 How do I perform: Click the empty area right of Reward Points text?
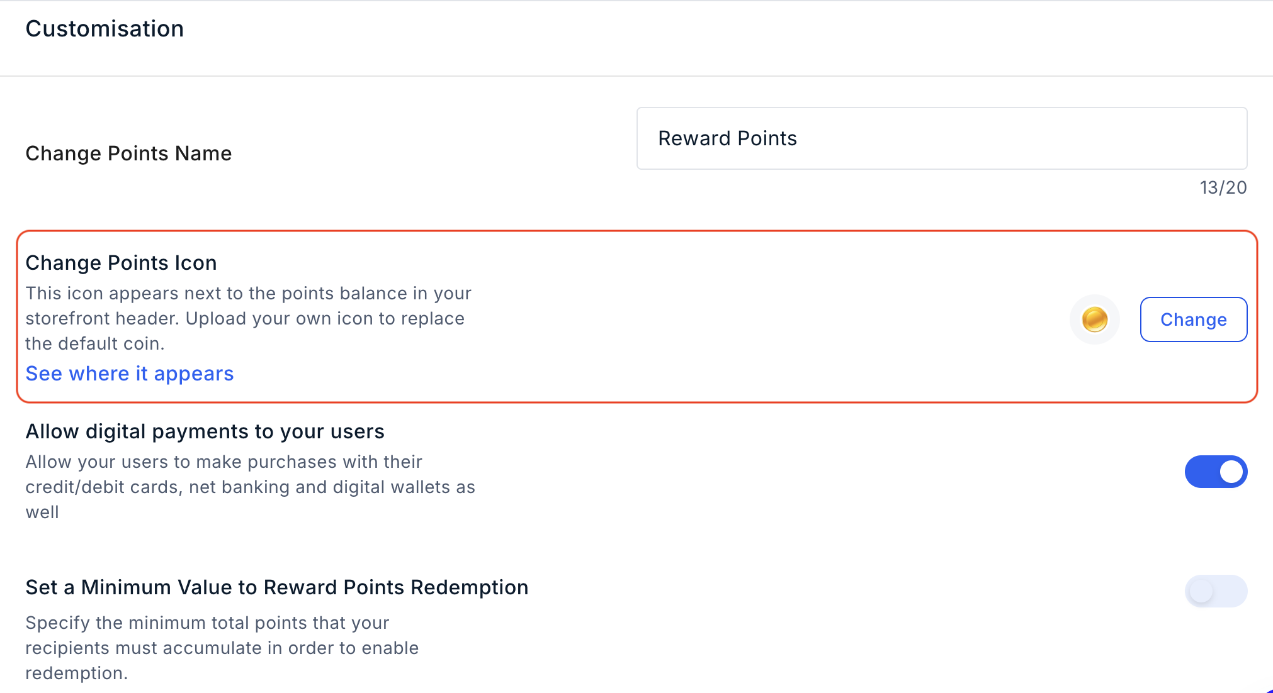(1020, 138)
